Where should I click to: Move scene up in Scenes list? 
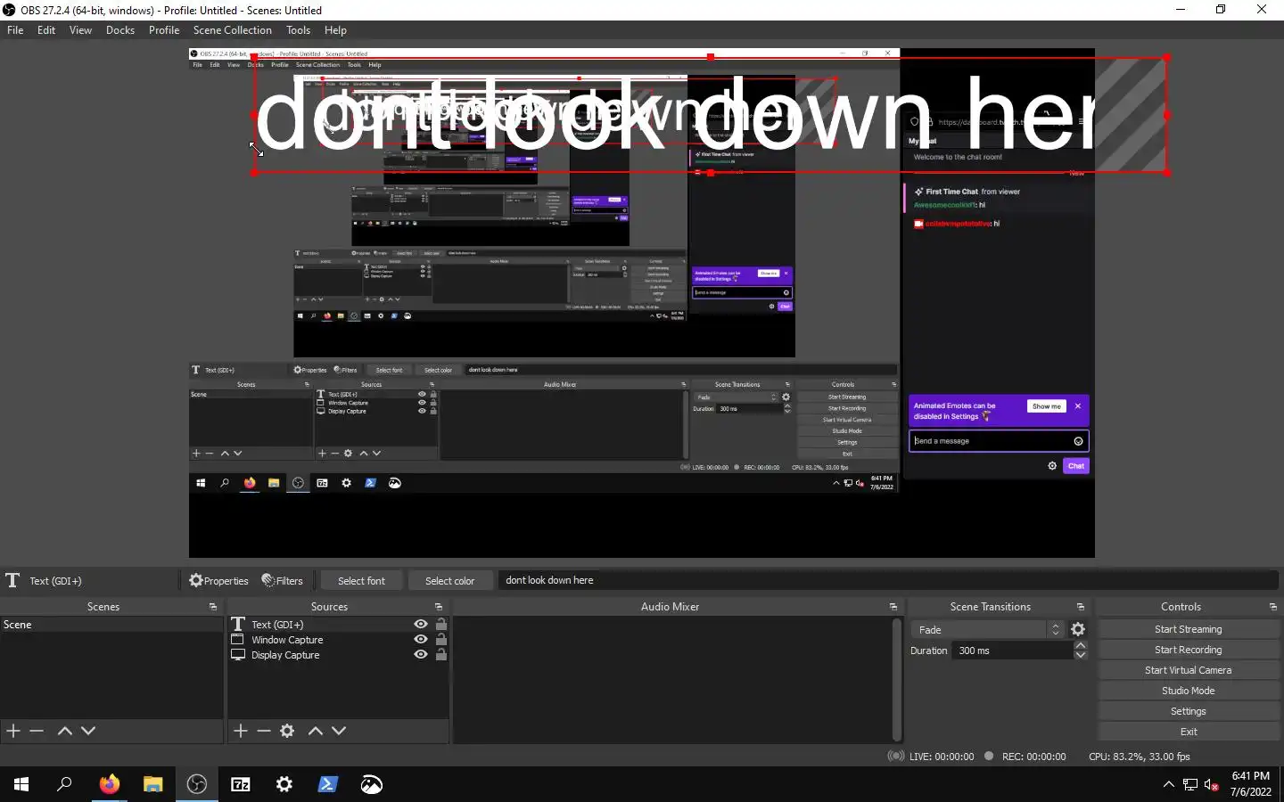click(x=64, y=731)
